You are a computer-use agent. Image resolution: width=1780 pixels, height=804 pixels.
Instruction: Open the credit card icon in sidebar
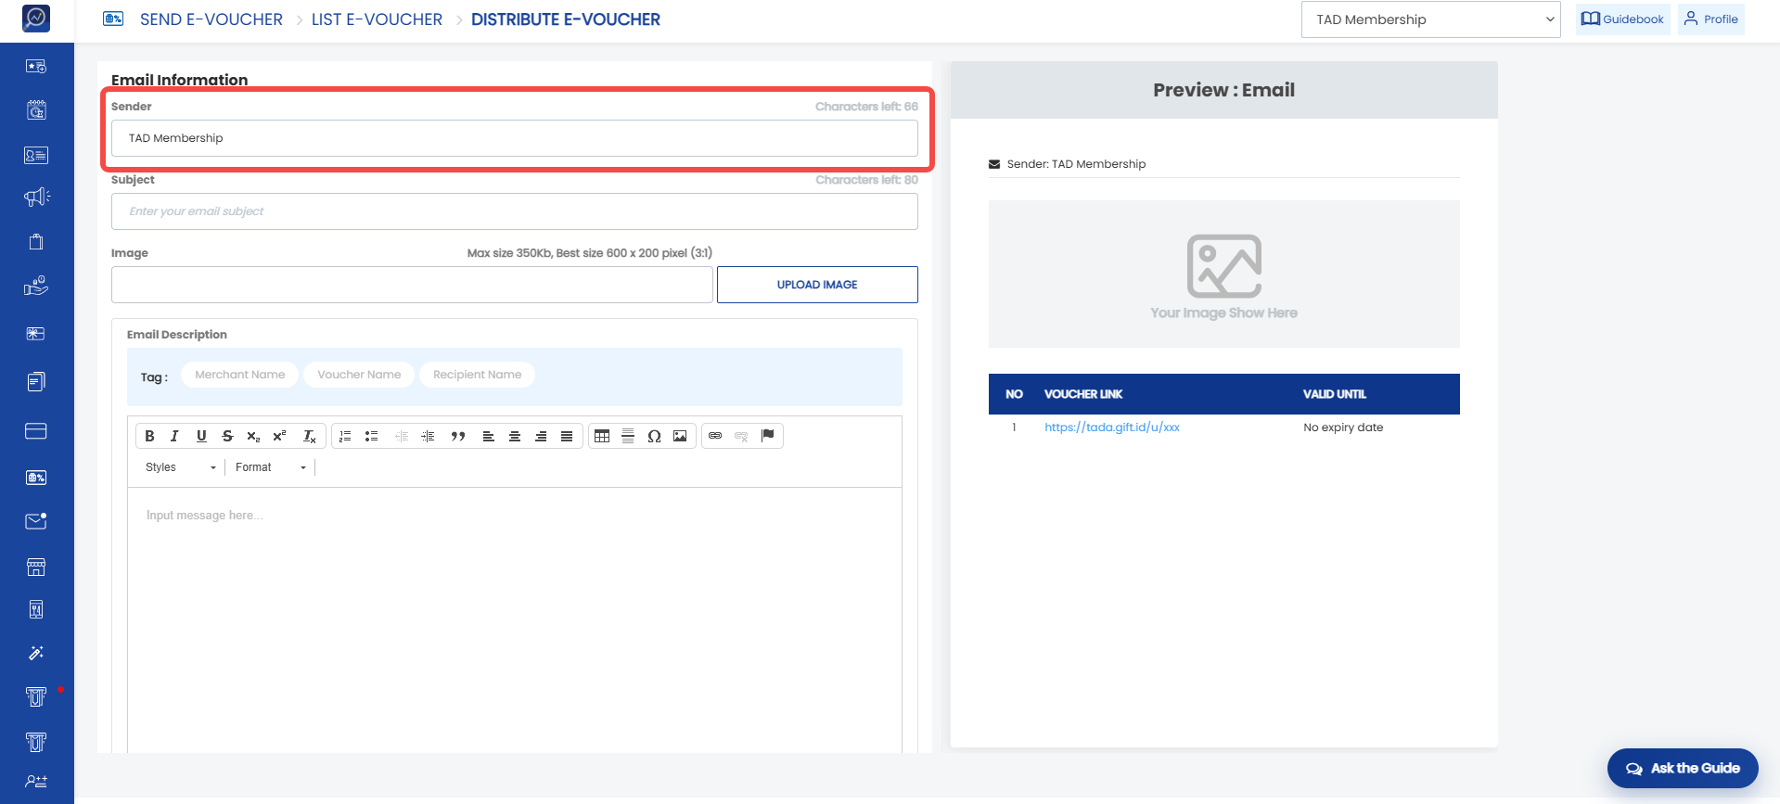(36, 431)
